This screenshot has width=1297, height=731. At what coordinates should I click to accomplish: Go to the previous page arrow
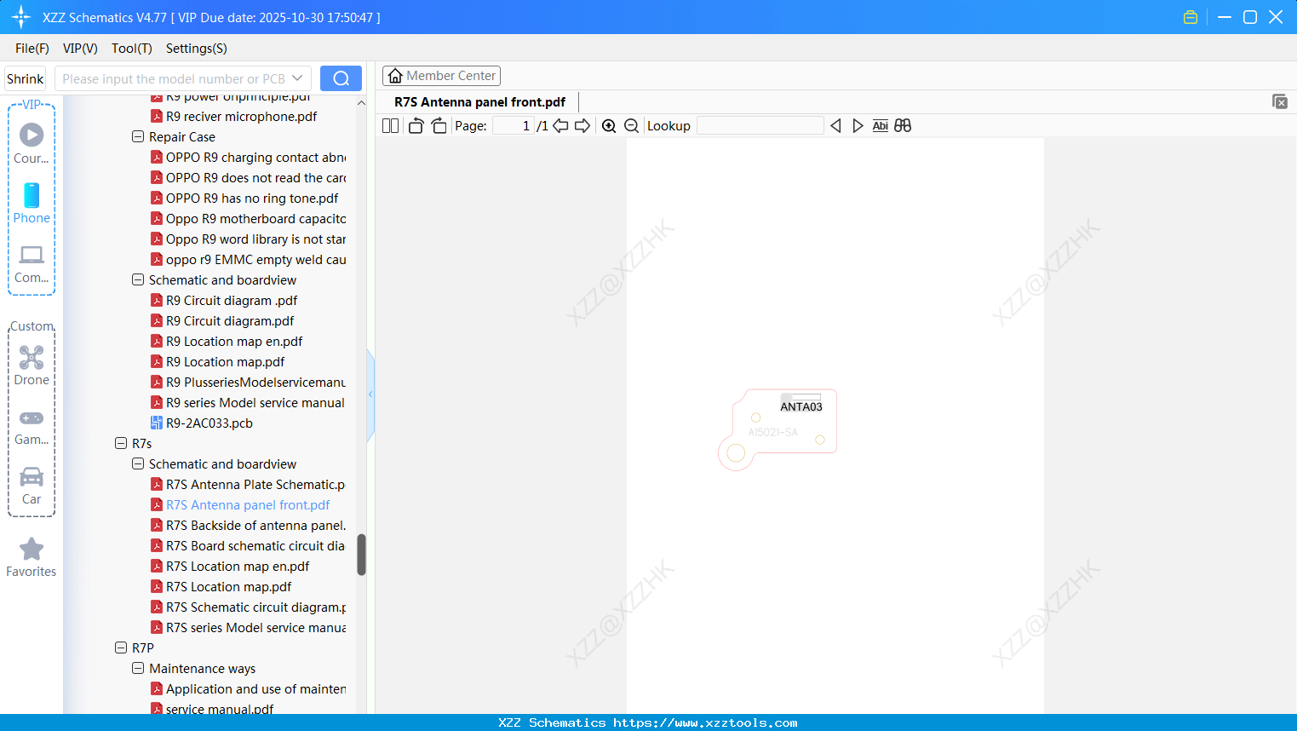(560, 126)
